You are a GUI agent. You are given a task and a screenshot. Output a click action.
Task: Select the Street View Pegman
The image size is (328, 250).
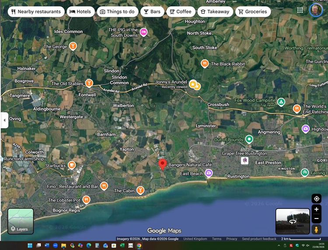click(316, 229)
